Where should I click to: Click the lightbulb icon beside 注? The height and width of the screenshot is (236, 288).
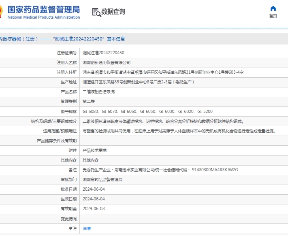pos(70,228)
